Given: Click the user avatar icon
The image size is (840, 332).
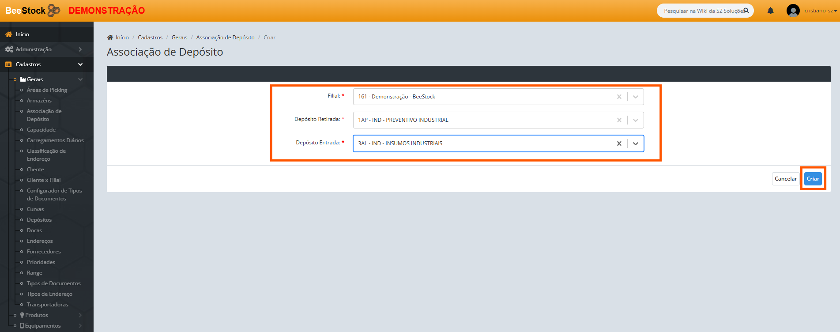Looking at the screenshot, I should [x=793, y=11].
